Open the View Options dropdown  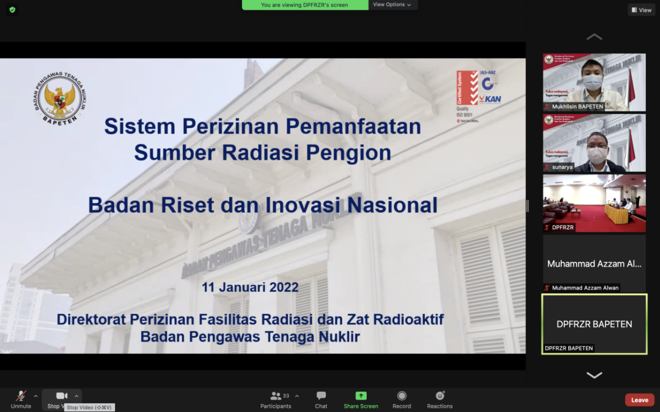pos(392,5)
